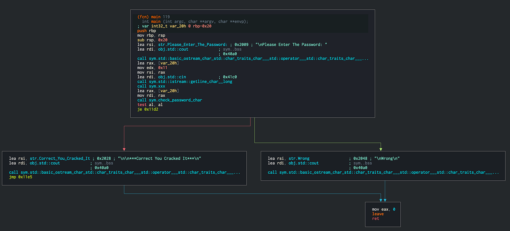Viewport: 510px width, 231px height.
Task: Open the obj.std::cout symbol reference
Action: tap(173, 49)
